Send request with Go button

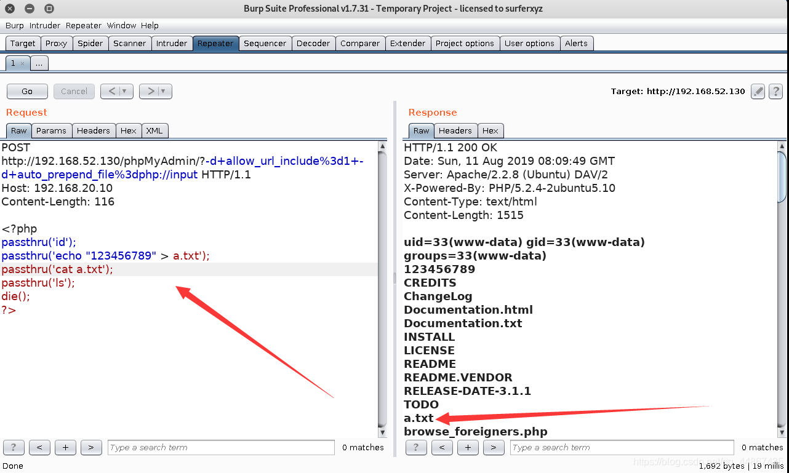tap(27, 92)
